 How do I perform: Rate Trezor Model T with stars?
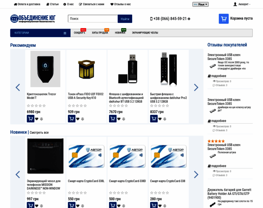point(36,106)
